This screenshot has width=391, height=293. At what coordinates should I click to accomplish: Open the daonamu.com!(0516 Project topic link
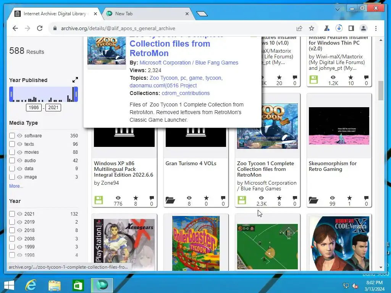(163, 85)
